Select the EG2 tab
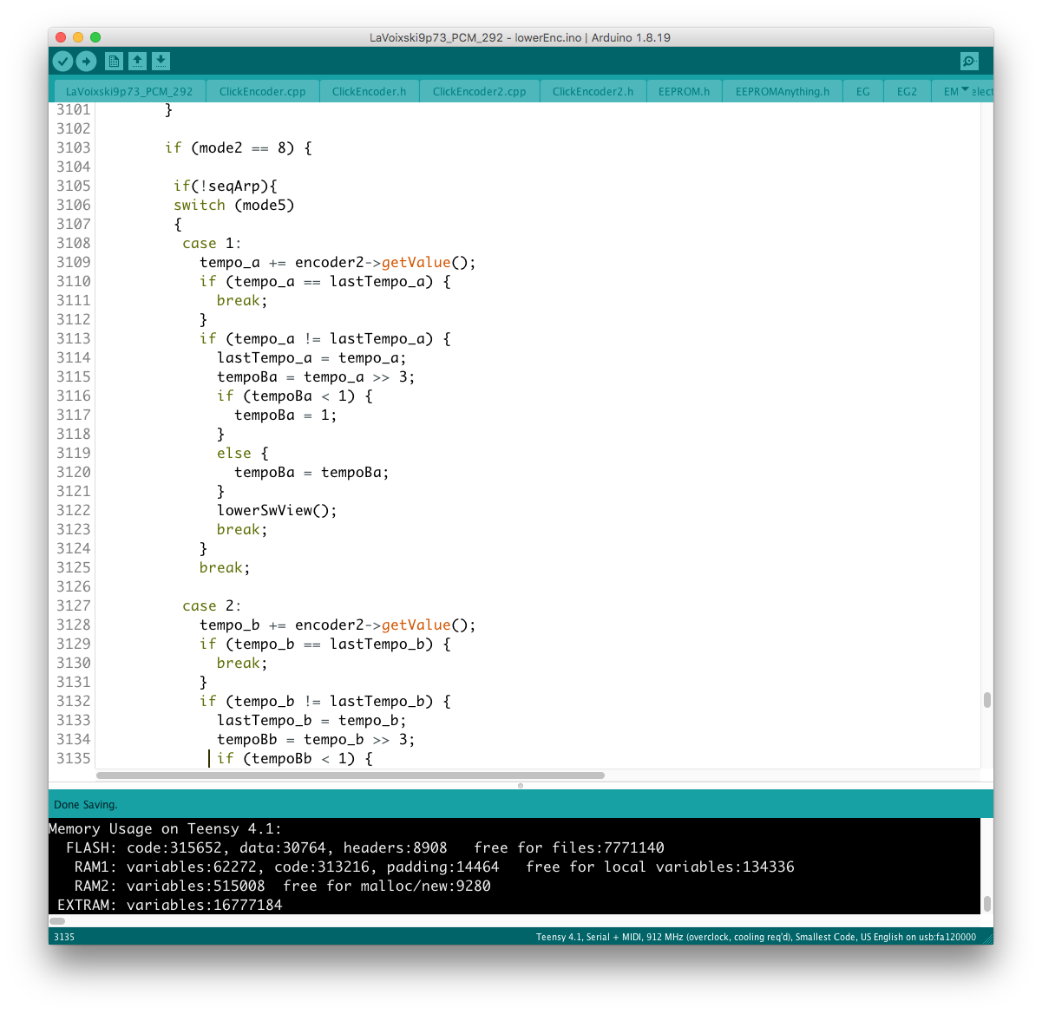 point(907,91)
